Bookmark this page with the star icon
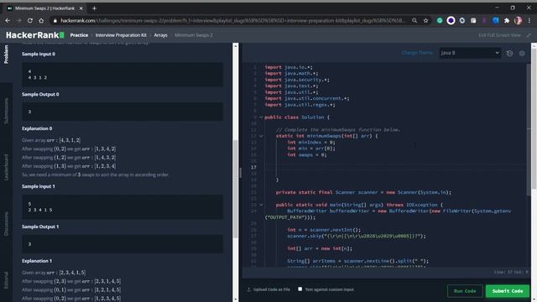Viewport: 537px width, 302px height. coord(425,20)
